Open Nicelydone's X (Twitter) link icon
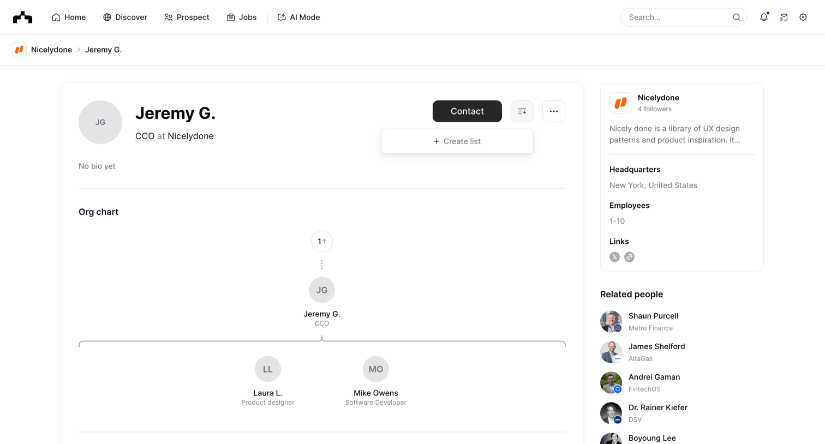825x444 pixels. click(x=614, y=257)
